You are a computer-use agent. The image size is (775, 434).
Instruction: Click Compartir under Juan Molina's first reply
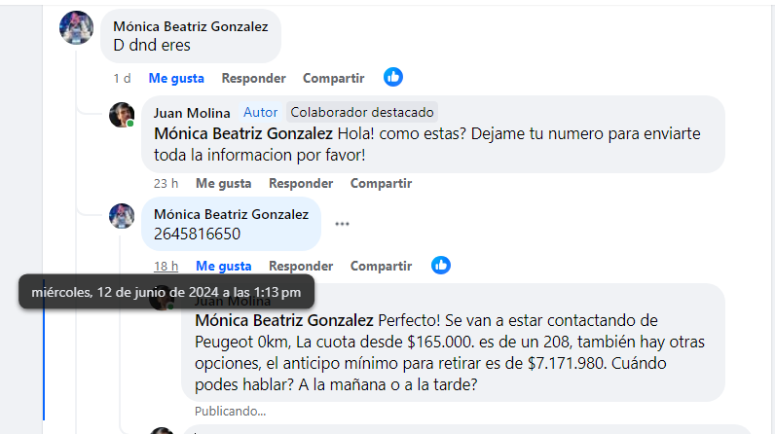click(x=381, y=183)
